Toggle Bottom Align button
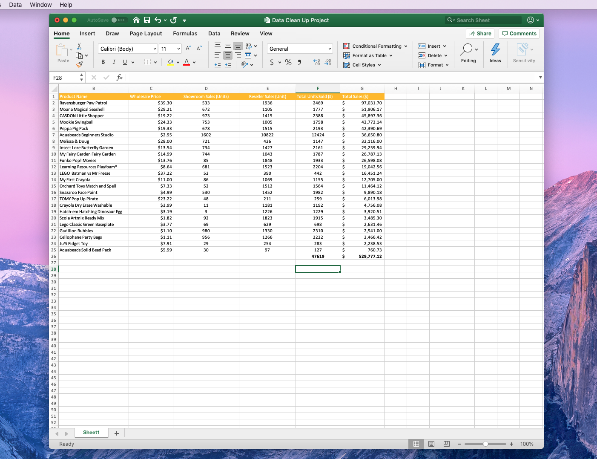This screenshot has height=459, width=597. [238, 46]
